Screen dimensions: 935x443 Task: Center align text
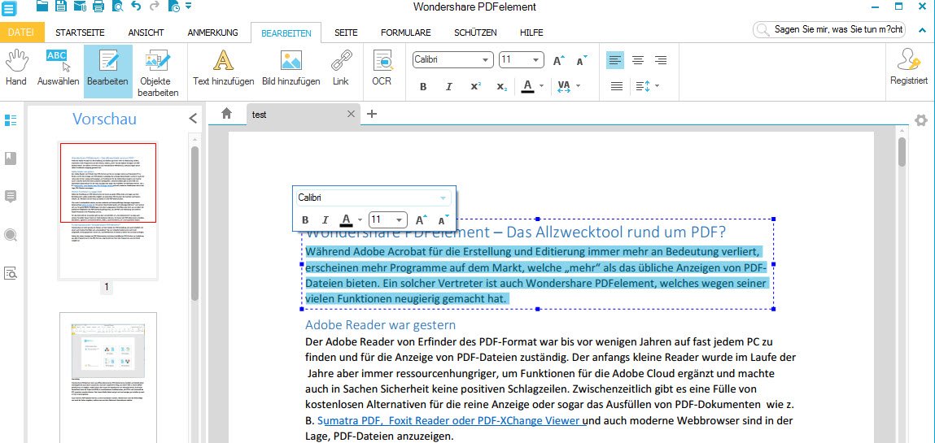638,60
